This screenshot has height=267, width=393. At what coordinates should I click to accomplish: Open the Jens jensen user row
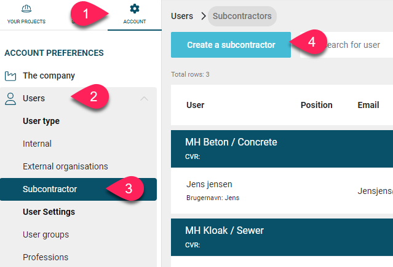click(282, 191)
